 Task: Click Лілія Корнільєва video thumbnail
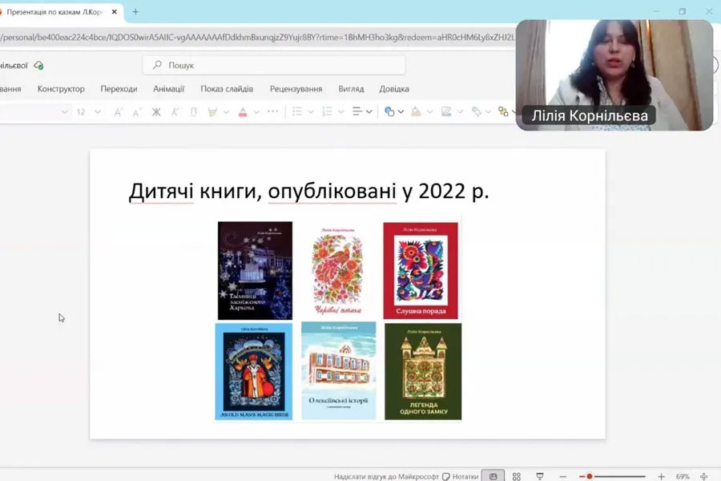tap(614, 75)
